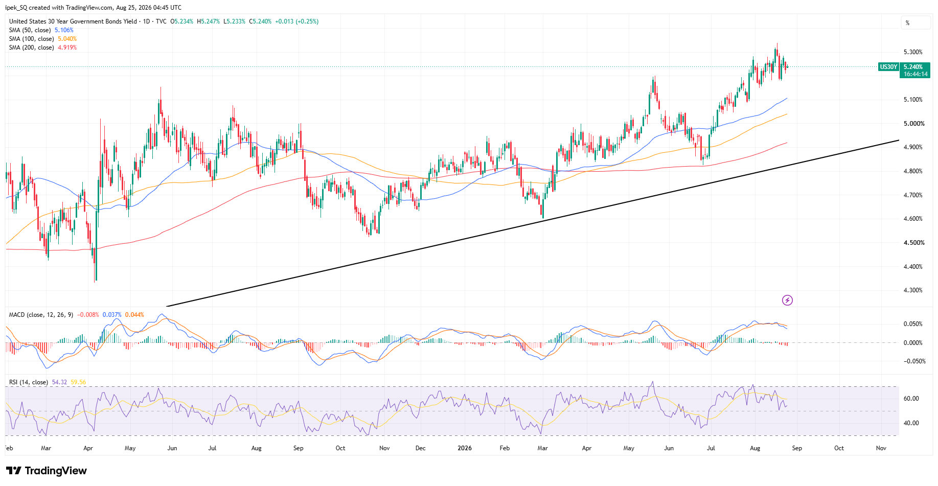Select the SMA (100, close) indicator label

tap(32, 39)
